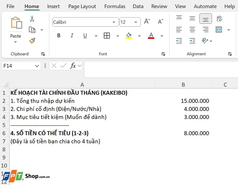Click inside the formula bar
Viewport: 238px width, 185px height.
tap(161, 69)
